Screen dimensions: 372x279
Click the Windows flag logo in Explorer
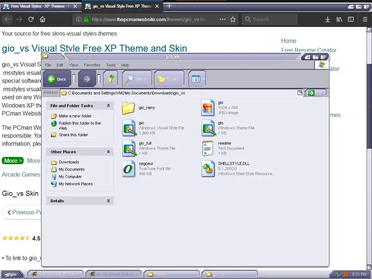(x=322, y=65)
